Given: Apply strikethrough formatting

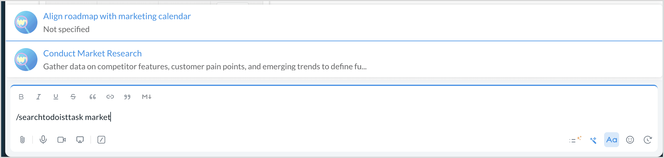Looking at the screenshot, I should click(x=73, y=97).
